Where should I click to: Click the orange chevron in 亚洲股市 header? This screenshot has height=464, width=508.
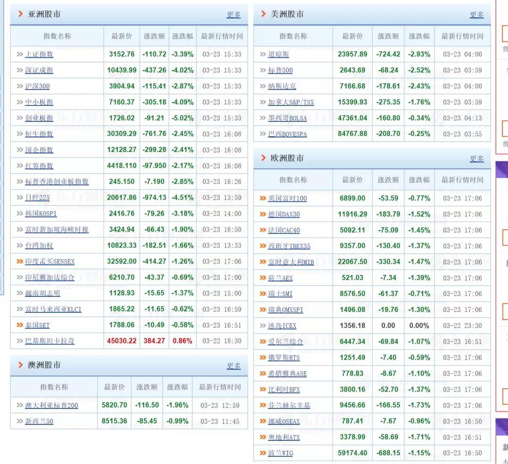pos(21,14)
